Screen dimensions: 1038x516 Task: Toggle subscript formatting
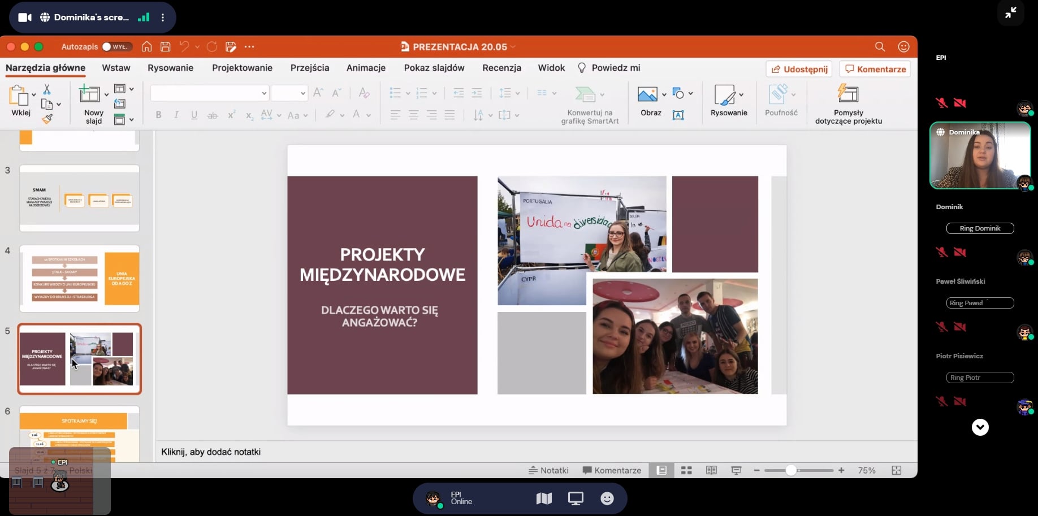[x=249, y=115]
